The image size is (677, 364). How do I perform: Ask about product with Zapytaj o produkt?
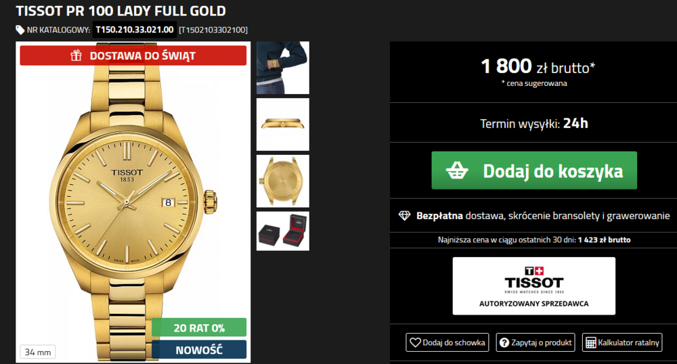[x=536, y=342]
